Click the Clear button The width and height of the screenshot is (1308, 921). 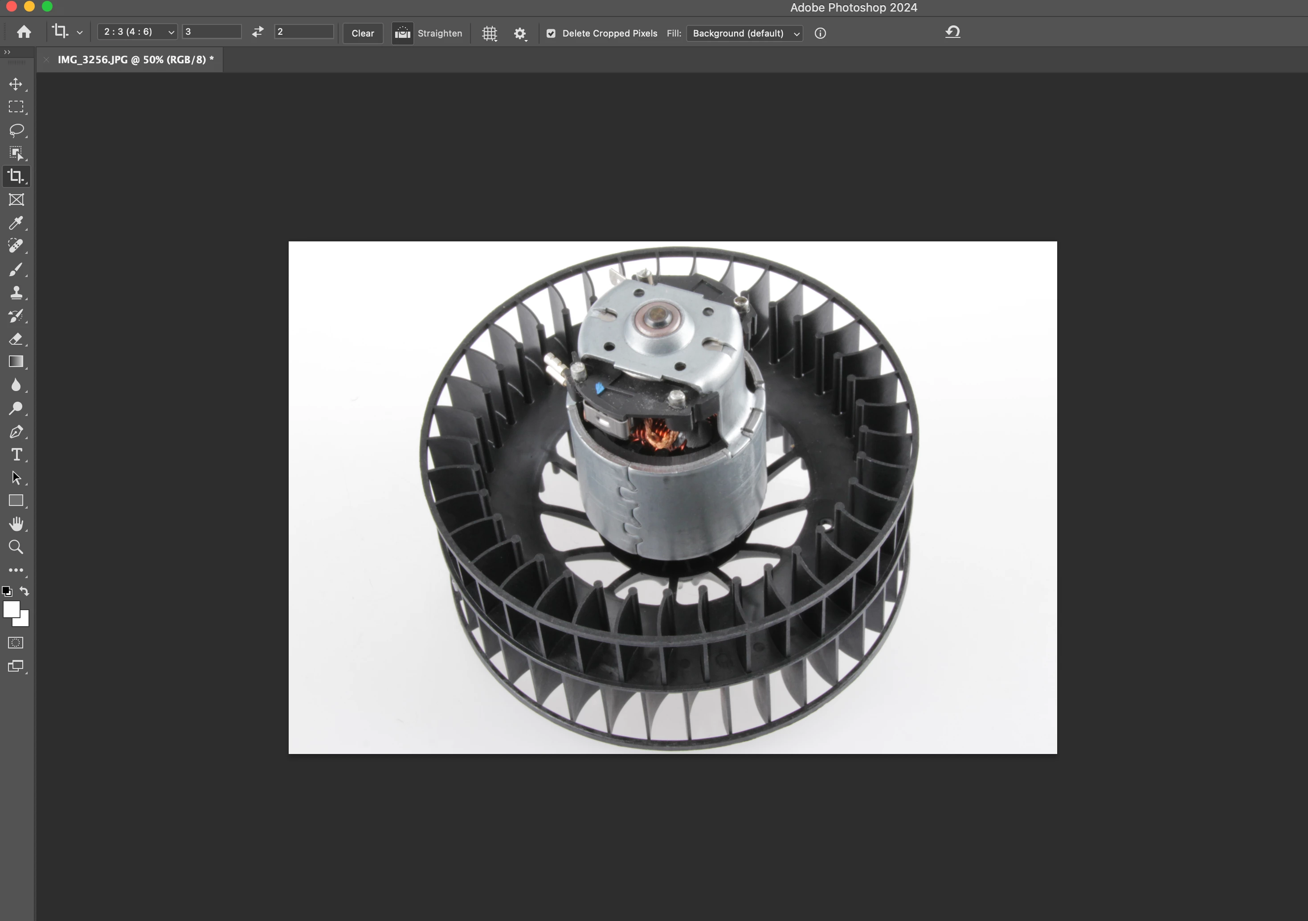[362, 33]
